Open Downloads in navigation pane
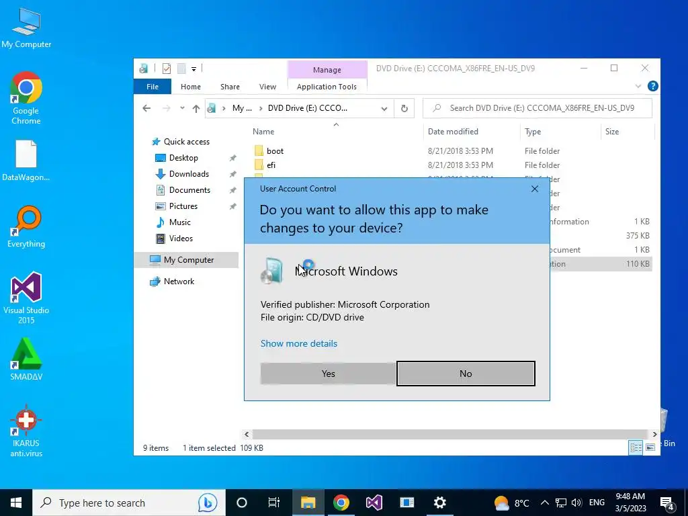This screenshot has height=516, width=688. (x=189, y=174)
